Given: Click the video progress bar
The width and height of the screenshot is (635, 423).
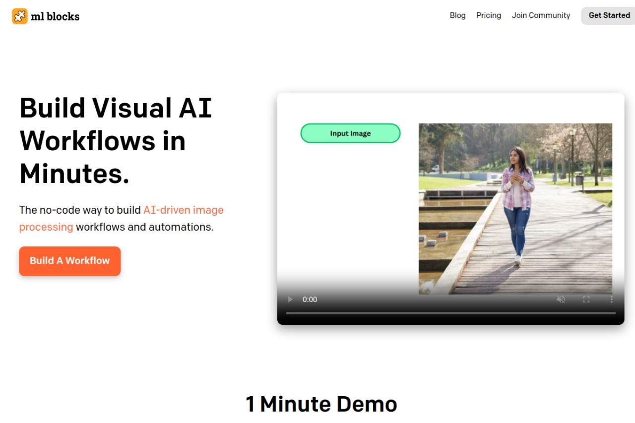Looking at the screenshot, I should tap(450, 313).
